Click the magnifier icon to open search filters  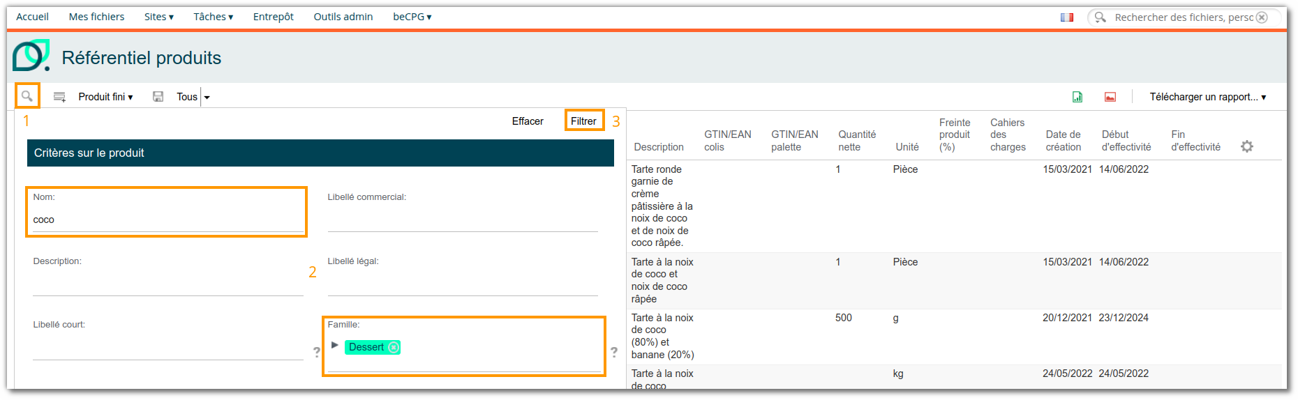[27, 96]
